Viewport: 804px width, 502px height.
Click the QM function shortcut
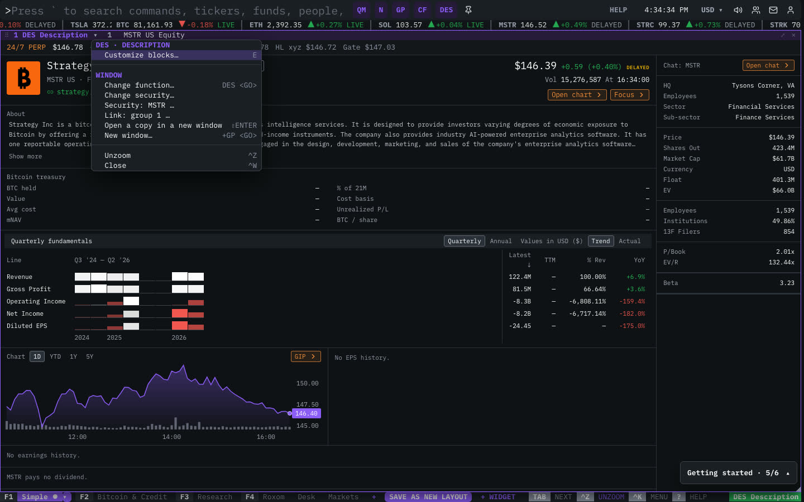click(362, 10)
